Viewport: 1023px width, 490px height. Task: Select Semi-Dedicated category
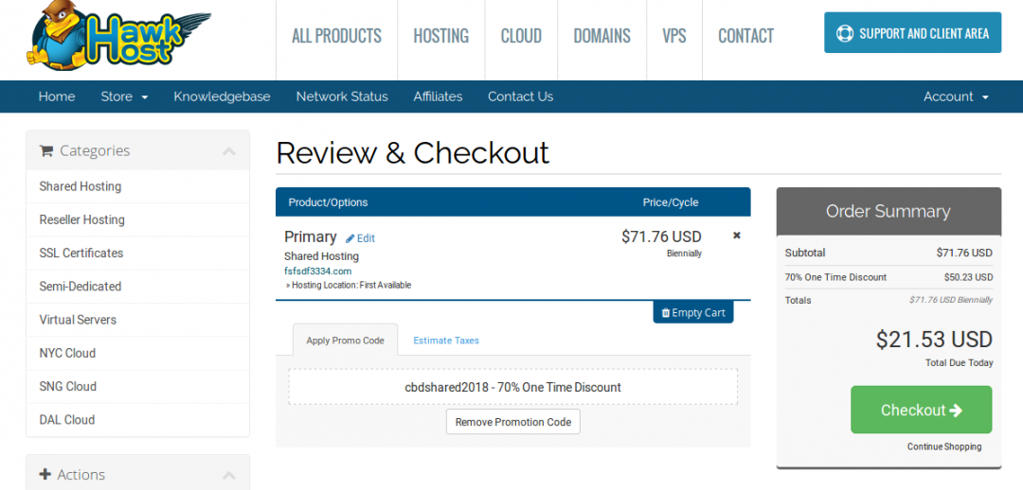coord(137,286)
